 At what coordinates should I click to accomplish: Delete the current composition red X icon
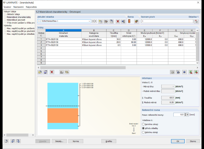point(118,21)
